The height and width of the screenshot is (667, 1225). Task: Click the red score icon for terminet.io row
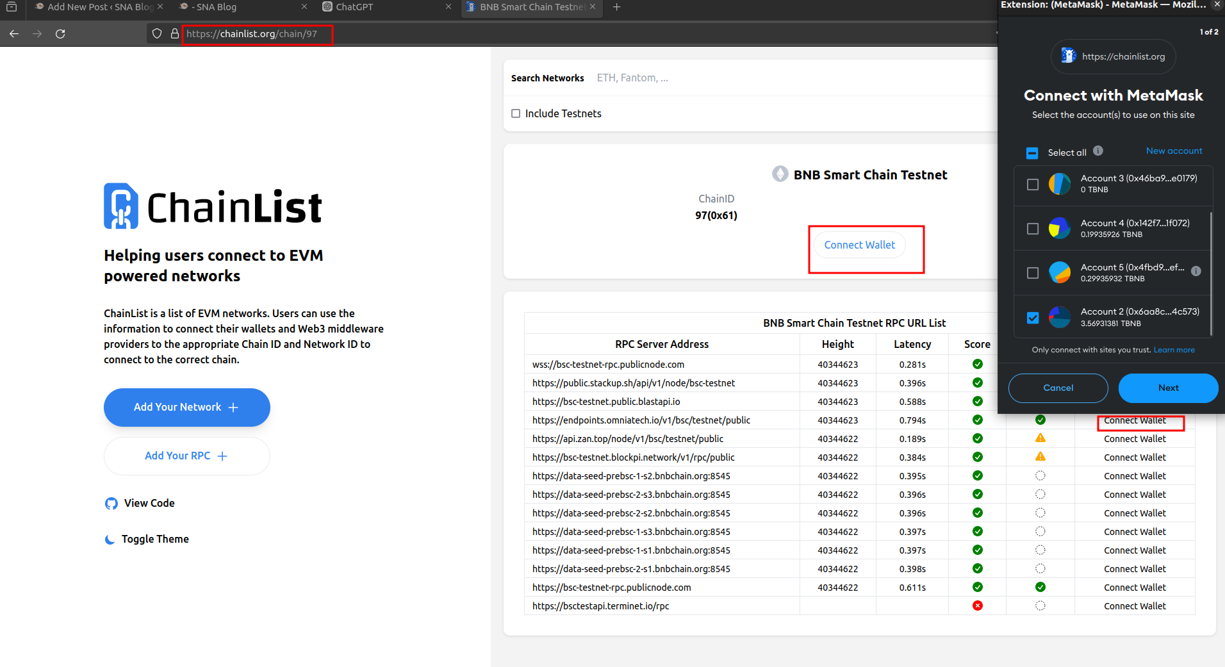[x=977, y=605]
